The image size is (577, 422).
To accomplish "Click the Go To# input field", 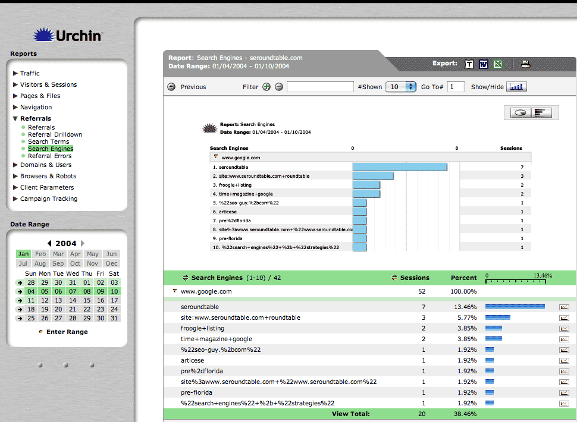I will [x=456, y=87].
